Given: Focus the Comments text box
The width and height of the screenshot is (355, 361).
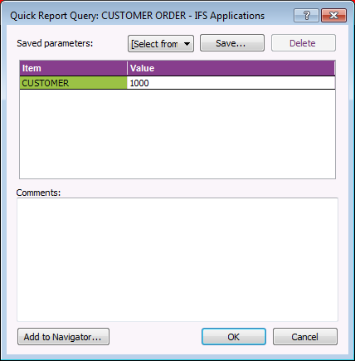Looking at the screenshot, I should (x=177, y=260).
